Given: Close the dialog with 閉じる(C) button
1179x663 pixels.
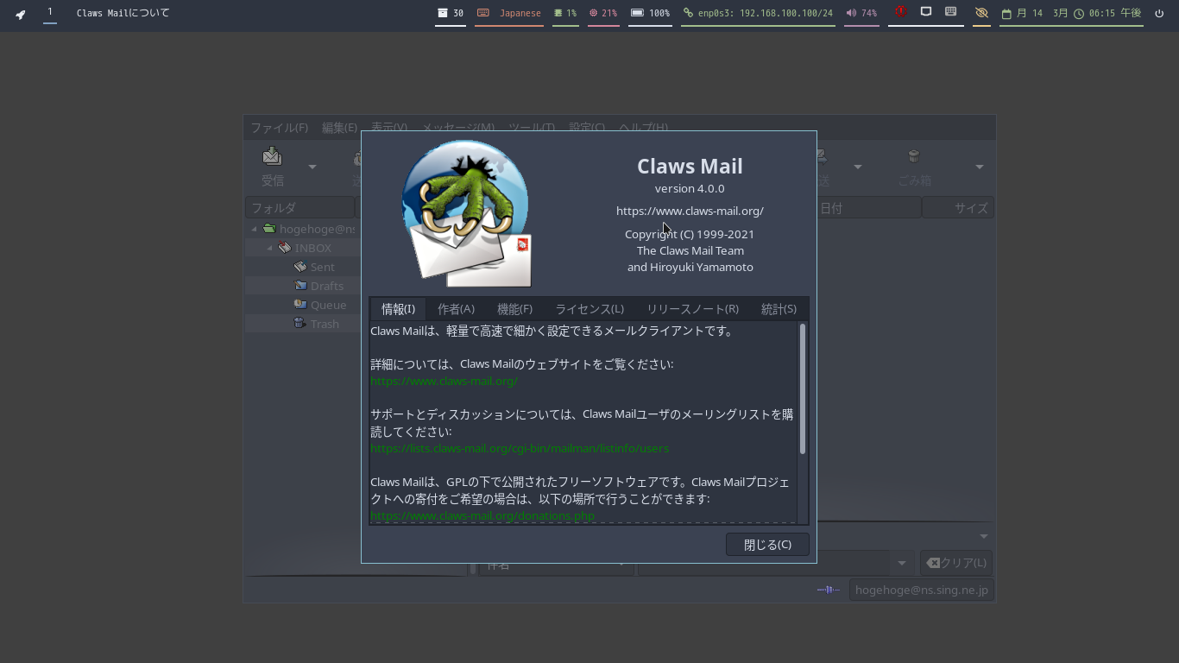Looking at the screenshot, I should coord(767,545).
